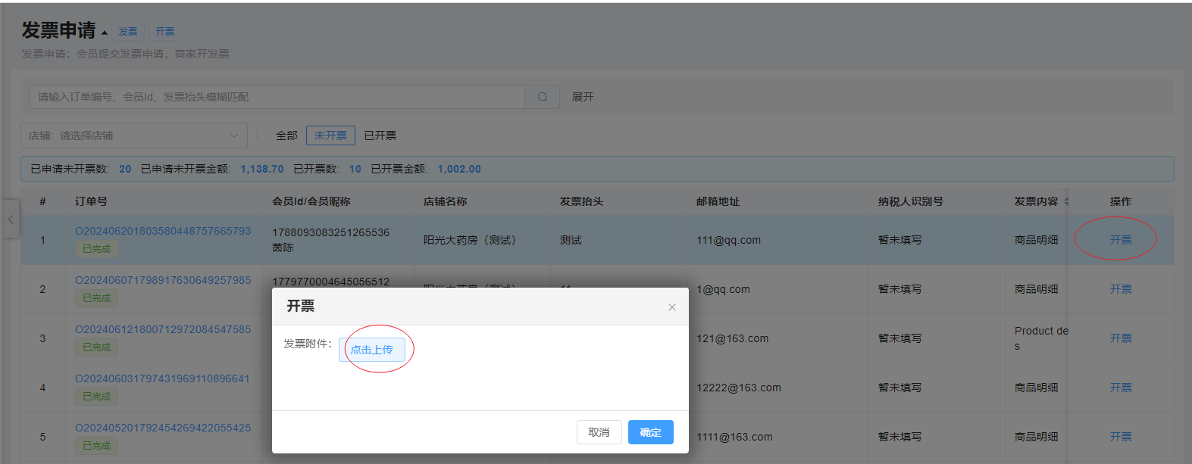Sort by the 发票内容 column arrow
Viewport: 1192px width, 464px height.
tap(1066, 201)
